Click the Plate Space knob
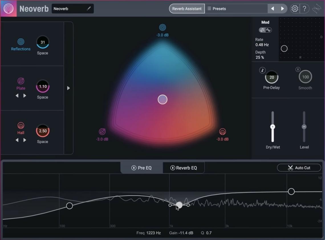This screenshot has height=240, width=325. click(43, 86)
